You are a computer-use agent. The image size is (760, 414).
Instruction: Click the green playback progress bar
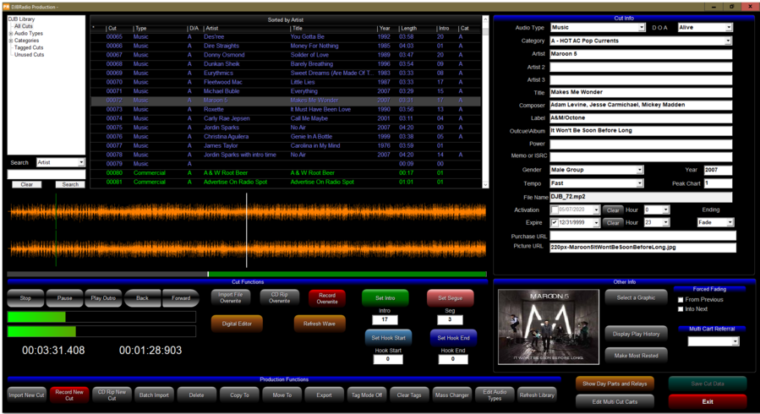[347, 274]
